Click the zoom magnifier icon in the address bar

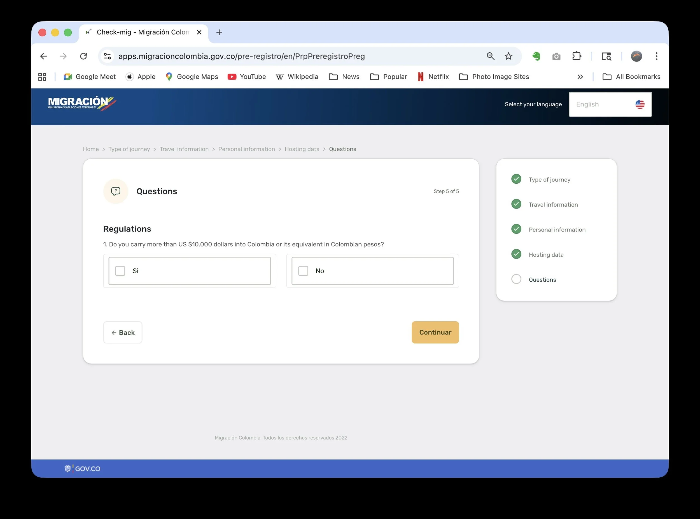[491, 56]
